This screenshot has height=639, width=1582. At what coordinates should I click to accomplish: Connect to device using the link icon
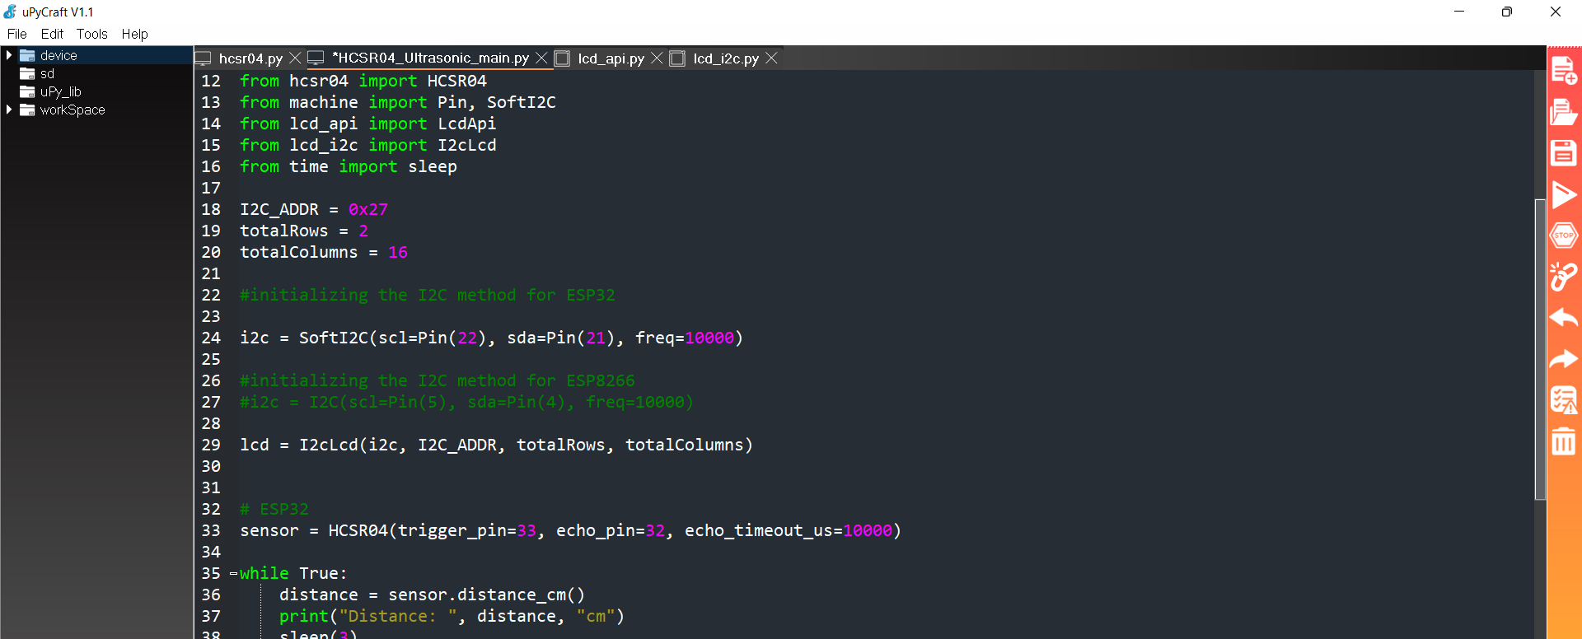(x=1563, y=277)
